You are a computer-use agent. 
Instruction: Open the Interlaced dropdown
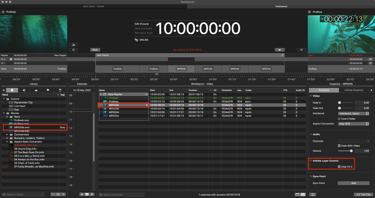tap(354, 114)
